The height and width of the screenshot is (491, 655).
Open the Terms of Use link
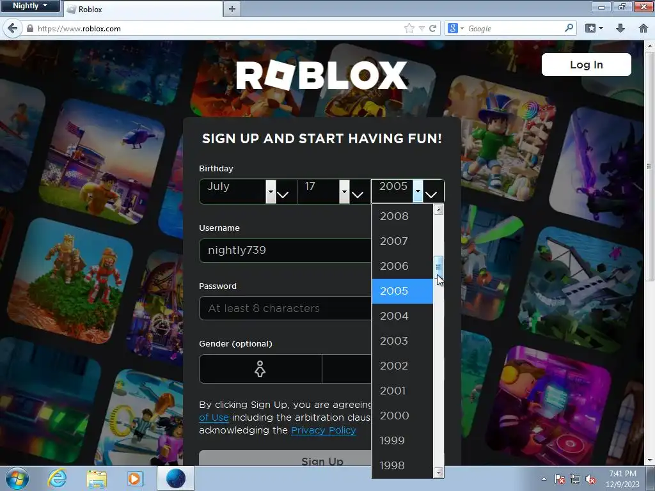tap(214, 417)
